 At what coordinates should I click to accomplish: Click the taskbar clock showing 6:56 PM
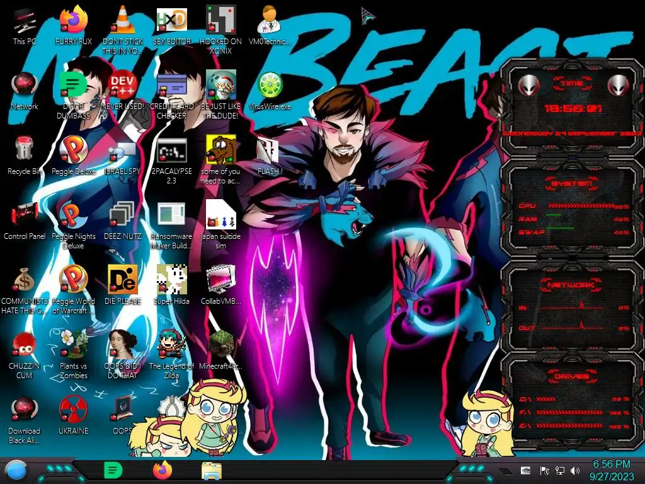[611, 470]
